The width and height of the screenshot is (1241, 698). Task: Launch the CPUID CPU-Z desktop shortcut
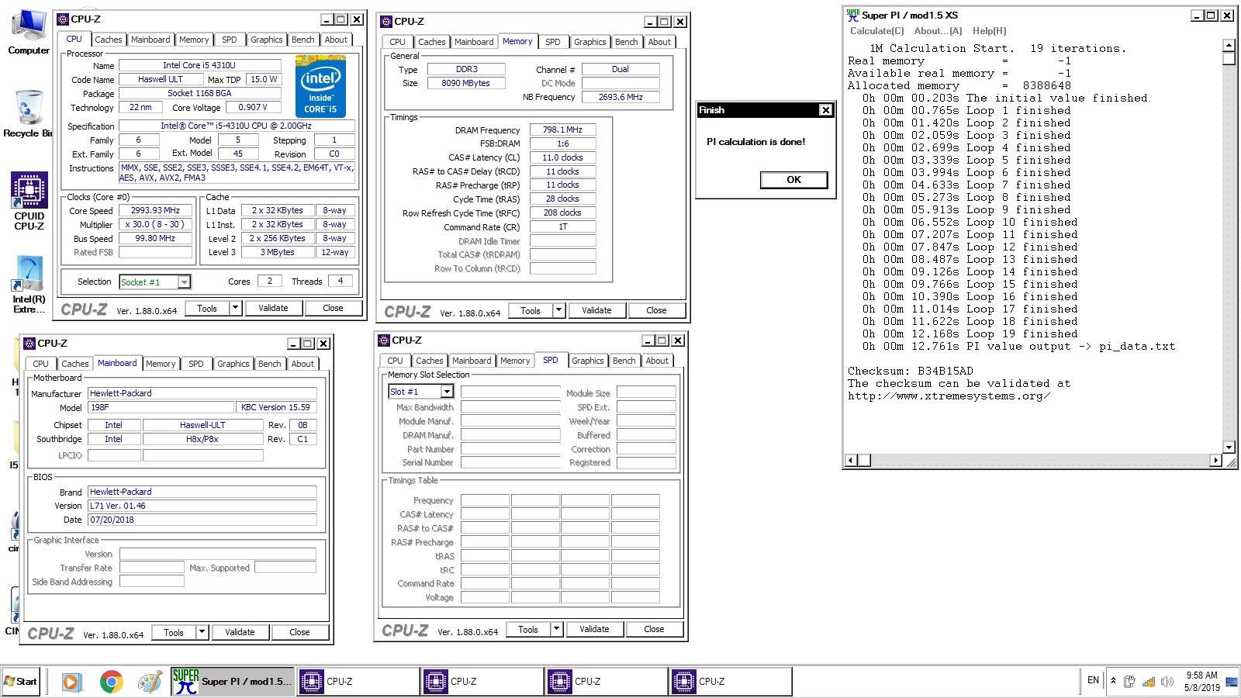pos(29,202)
